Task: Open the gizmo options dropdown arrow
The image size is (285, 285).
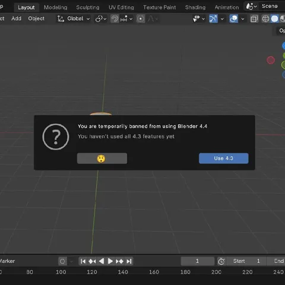Action: (222, 19)
